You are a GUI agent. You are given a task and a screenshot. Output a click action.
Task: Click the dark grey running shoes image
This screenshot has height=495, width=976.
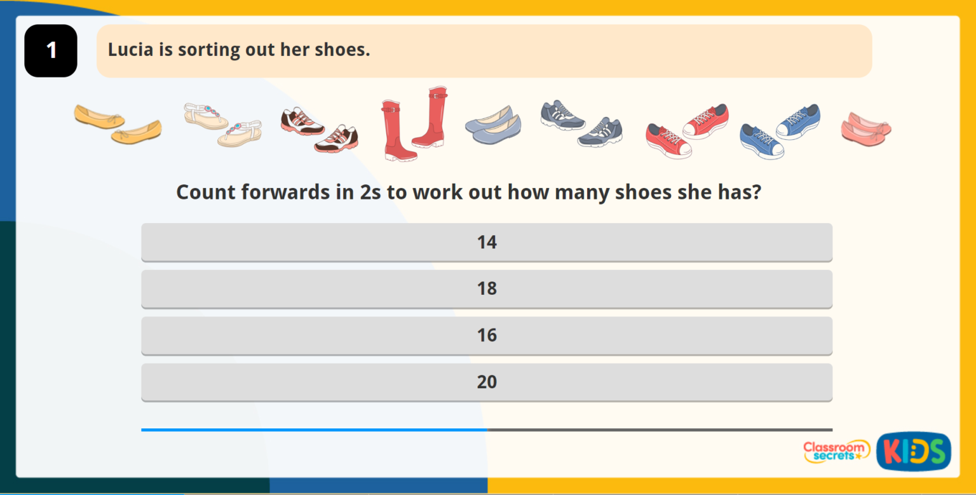click(x=581, y=123)
